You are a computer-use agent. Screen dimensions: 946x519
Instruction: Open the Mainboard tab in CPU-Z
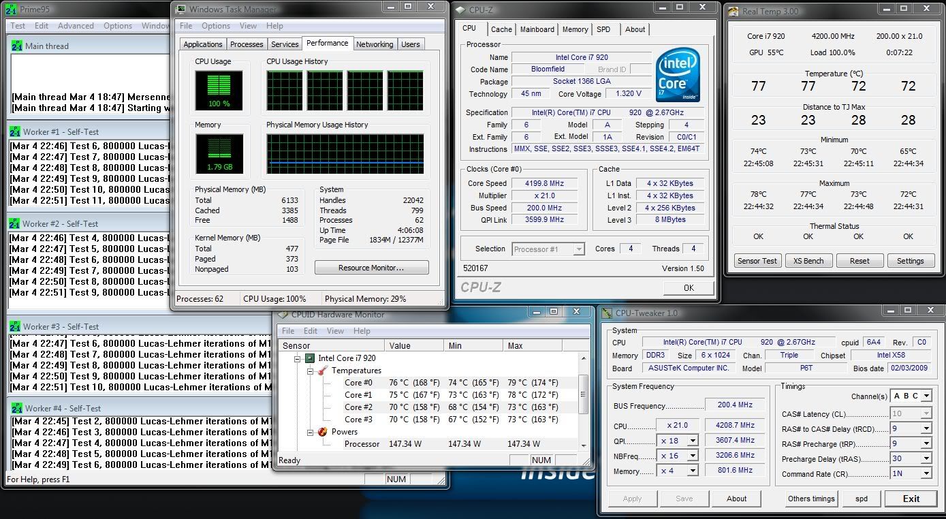click(x=537, y=29)
